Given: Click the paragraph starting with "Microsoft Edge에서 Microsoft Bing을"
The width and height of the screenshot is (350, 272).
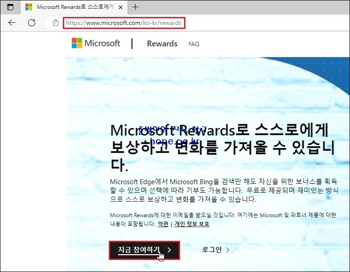Looking at the screenshot, I should (x=224, y=190).
